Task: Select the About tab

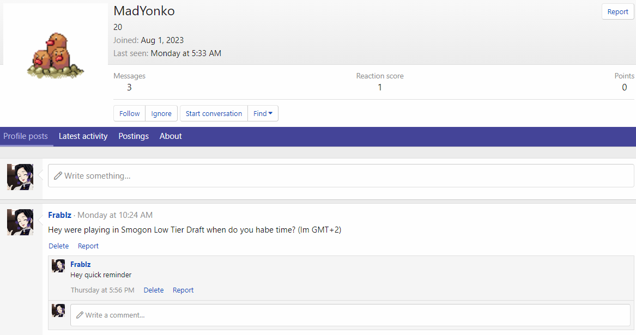Action: pyautogui.click(x=171, y=136)
